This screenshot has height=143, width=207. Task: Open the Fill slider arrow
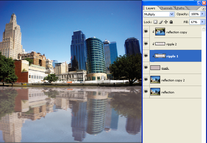[x=203, y=22]
